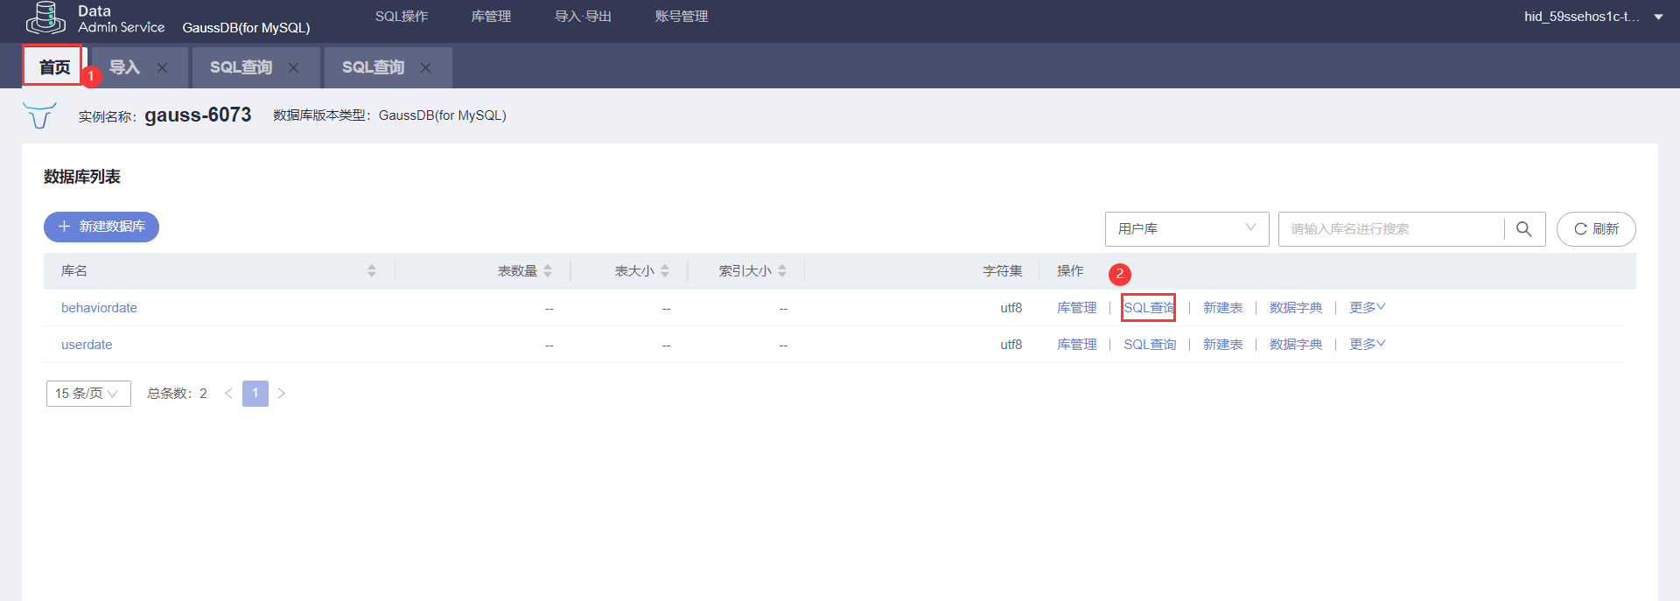
Task: Close the 导入 tab
Action: point(162,68)
